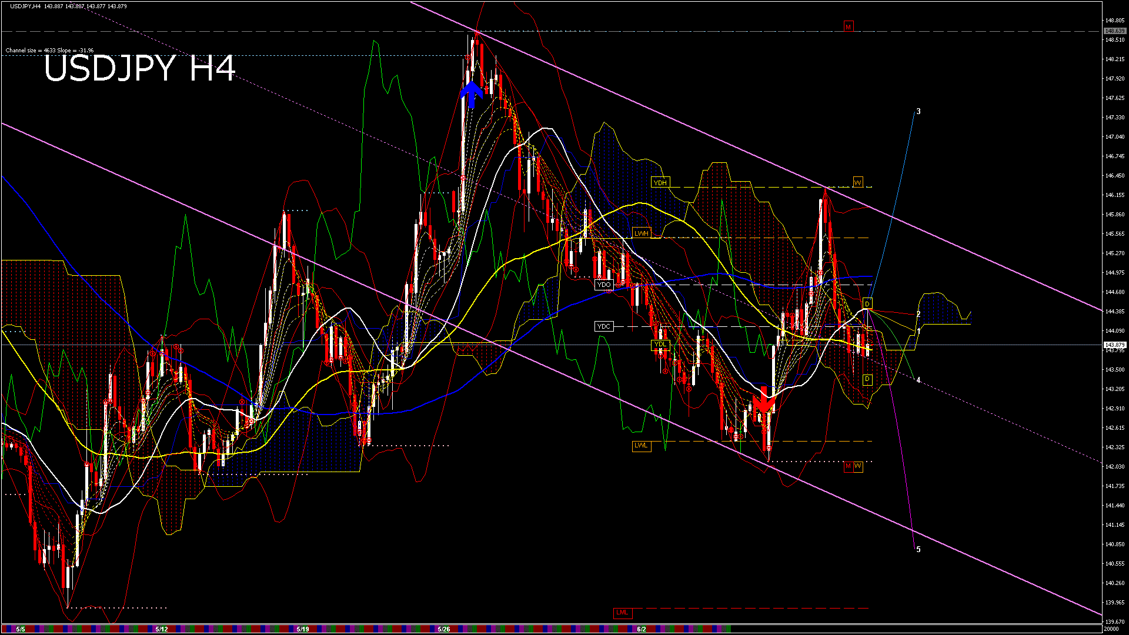
Task: Click the blue up arrow signal marker
Action: point(471,95)
